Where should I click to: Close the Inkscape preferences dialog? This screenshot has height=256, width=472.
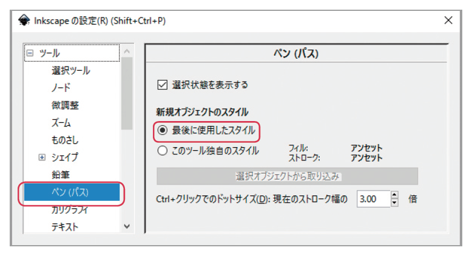point(448,21)
